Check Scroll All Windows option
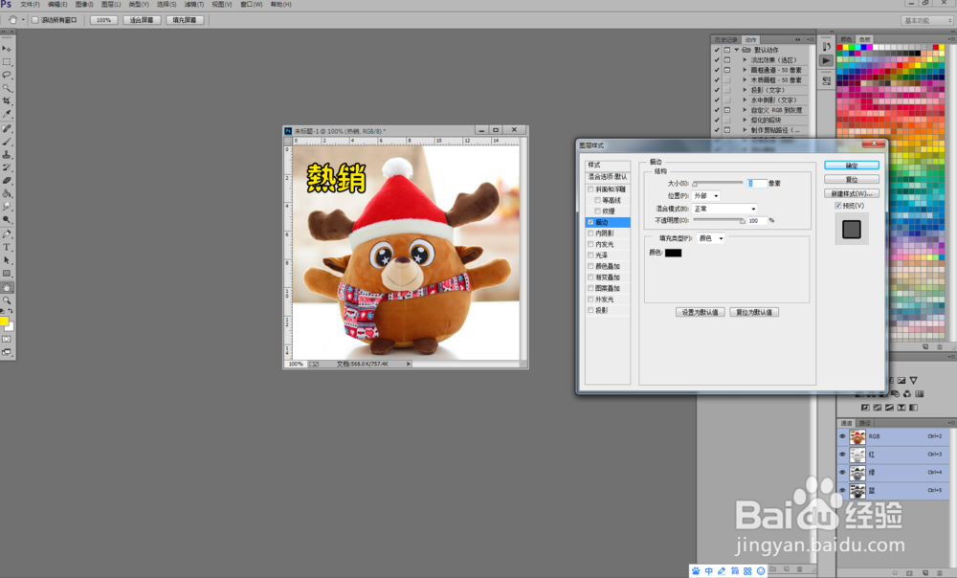This screenshot has width=957, height=578. (x=35, y=20)
